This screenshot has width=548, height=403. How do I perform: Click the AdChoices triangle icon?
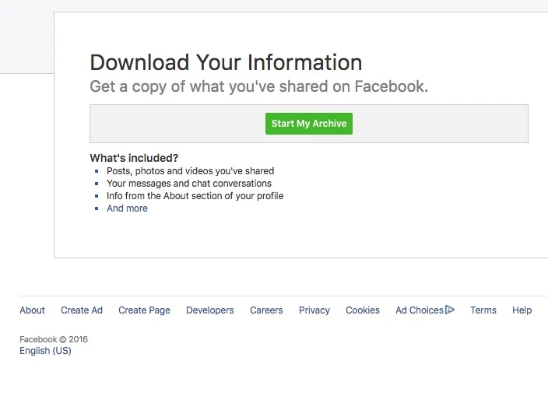point(450,310)
